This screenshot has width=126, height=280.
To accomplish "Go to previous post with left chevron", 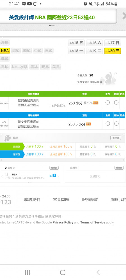I will click(x=2, y=176).
